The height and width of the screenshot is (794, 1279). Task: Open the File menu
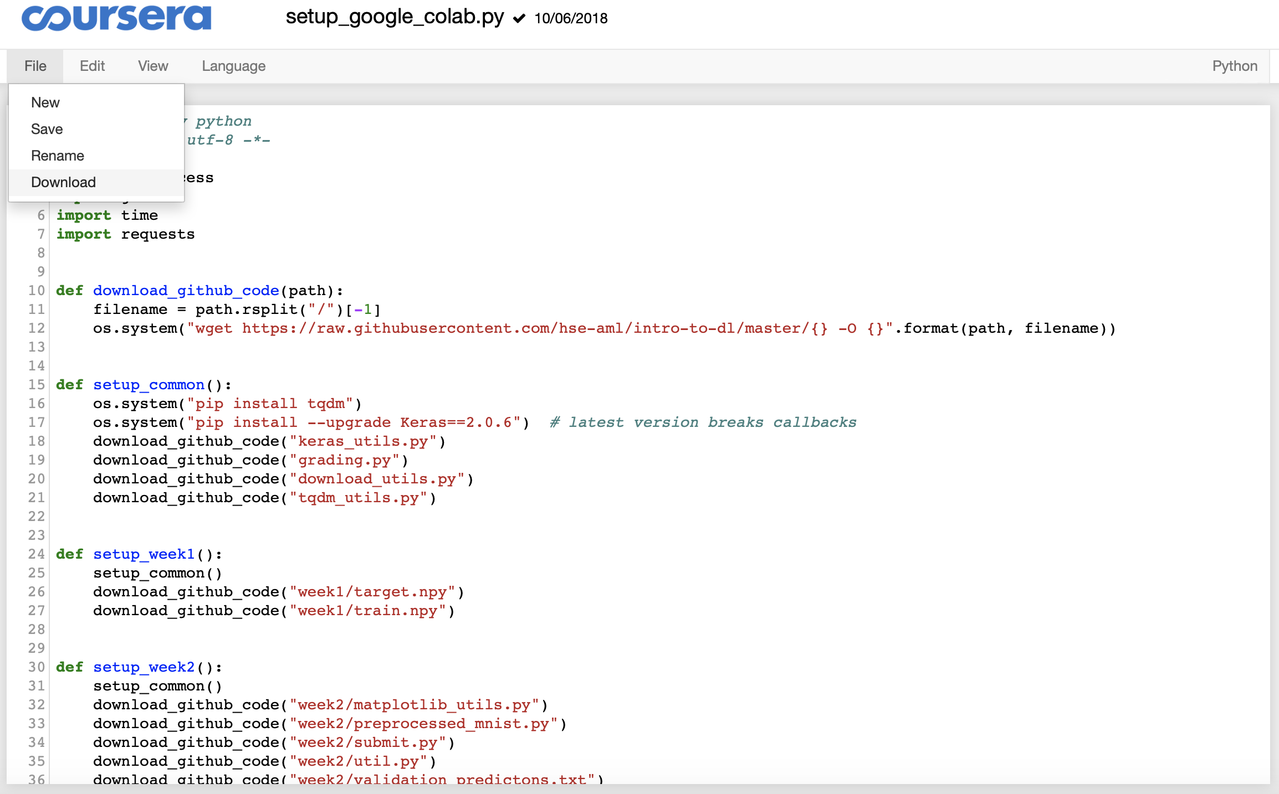point(35,66)
